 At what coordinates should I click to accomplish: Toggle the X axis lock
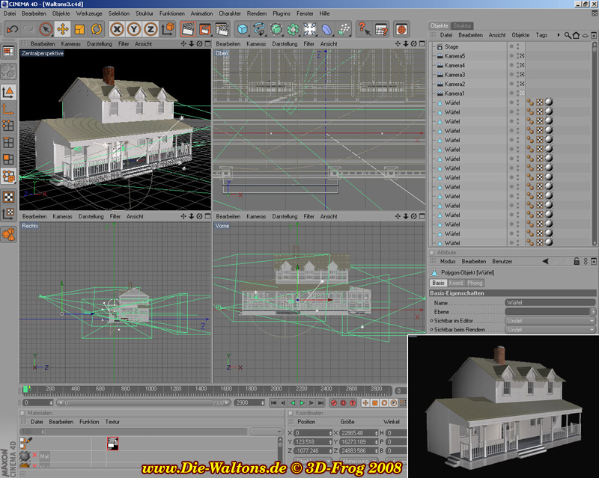118,29
